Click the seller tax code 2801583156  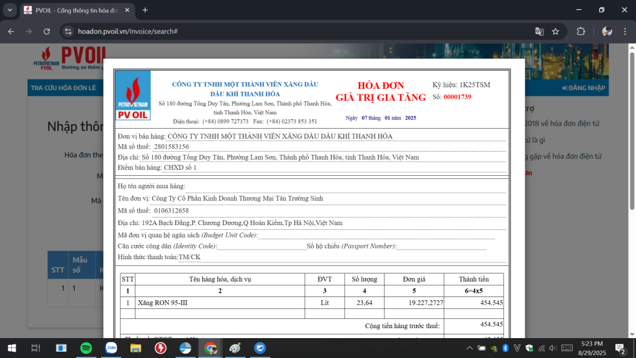(171, 147)
